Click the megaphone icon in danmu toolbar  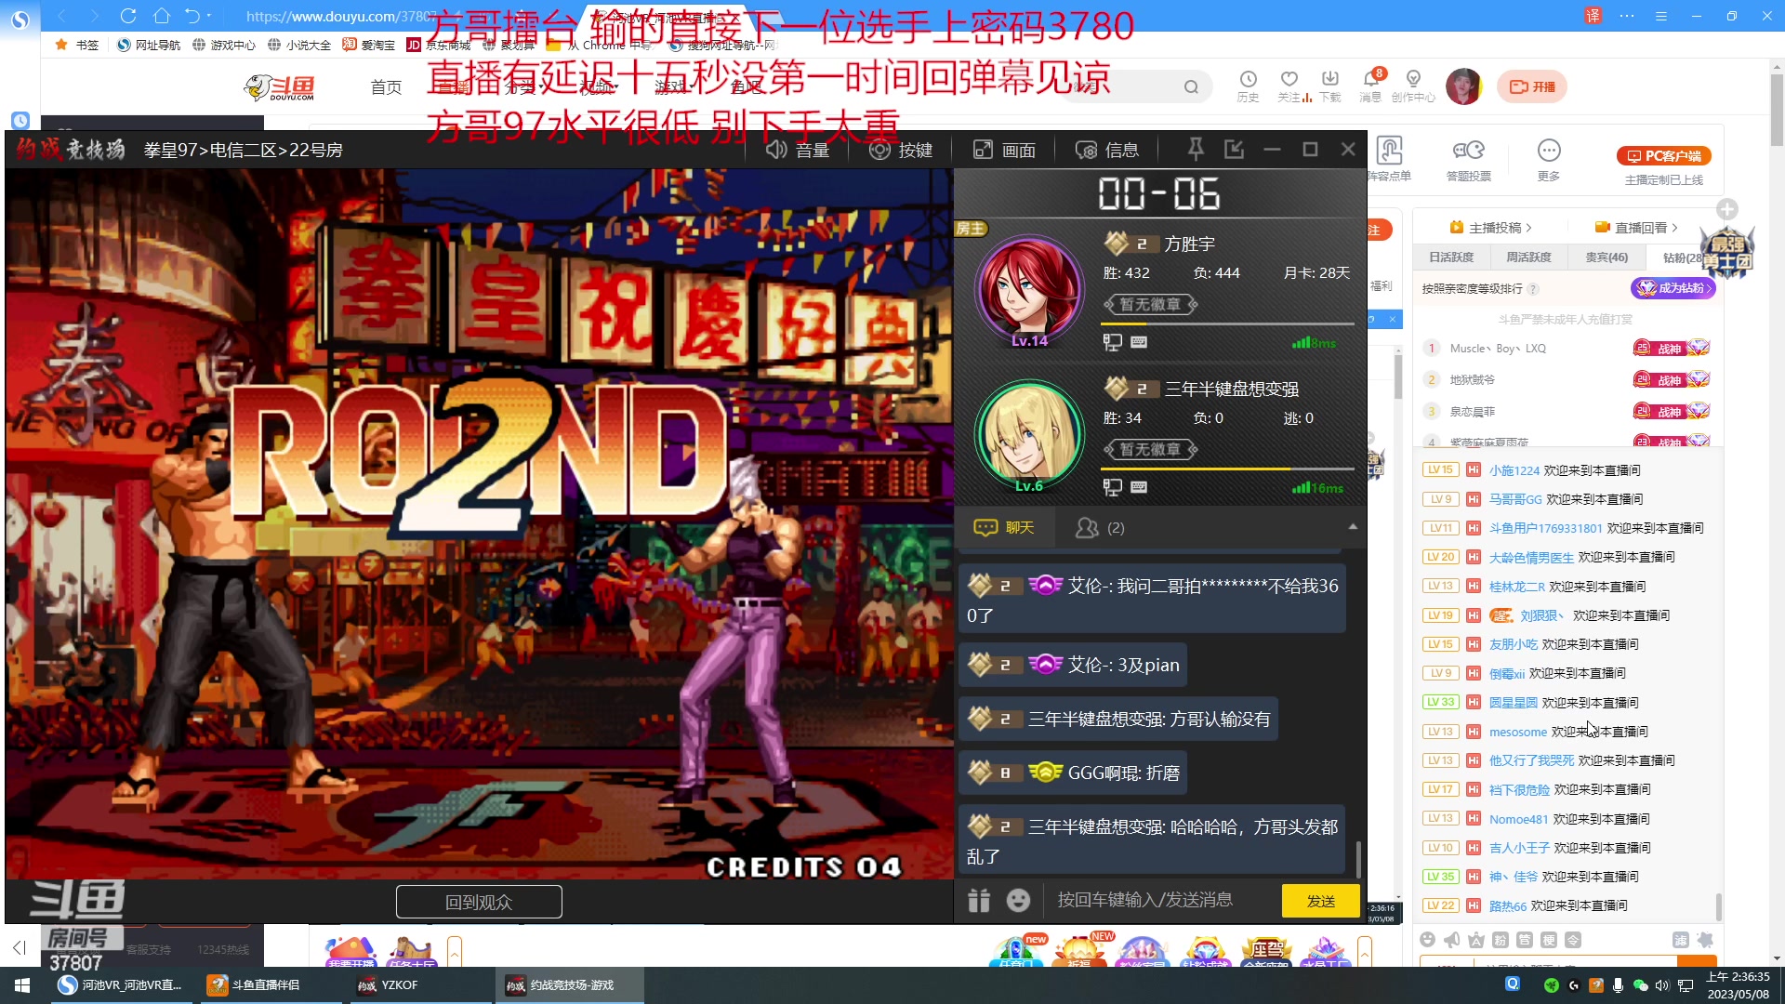tap(1452, 940)
